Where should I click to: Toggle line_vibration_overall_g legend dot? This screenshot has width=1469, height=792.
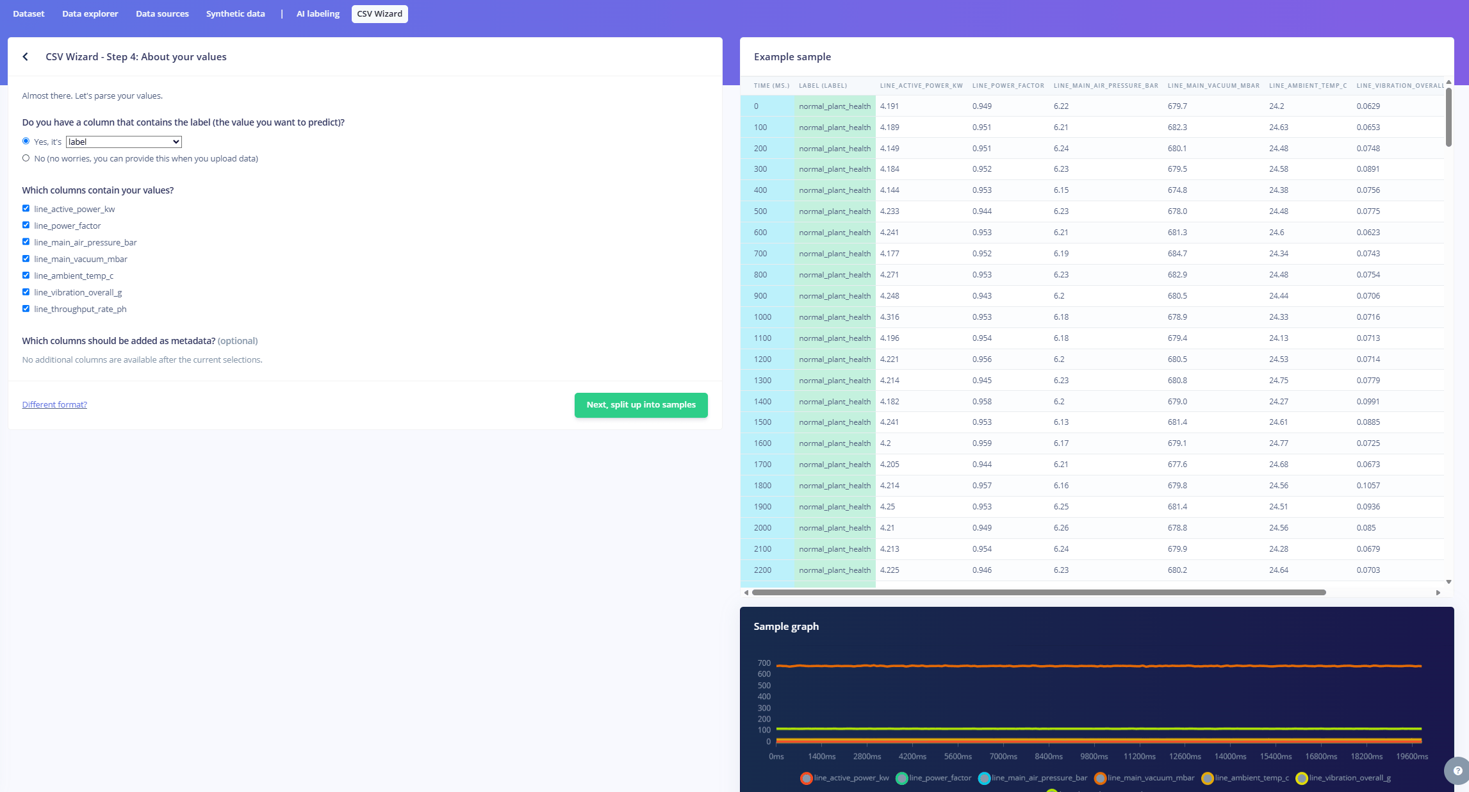1302,779
